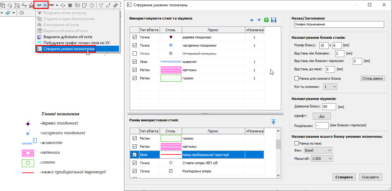Click the 'Назва/Заголовок' text field

click(338, 24)
